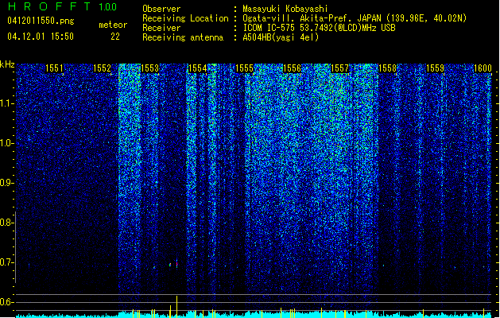Click the Receiver field label
The height and width of the screenshot is (318, 500).
click(161, 28)
